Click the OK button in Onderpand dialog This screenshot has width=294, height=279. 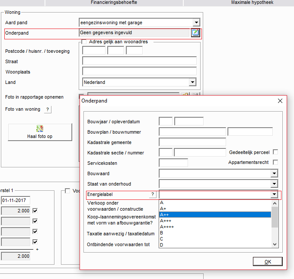268,262
